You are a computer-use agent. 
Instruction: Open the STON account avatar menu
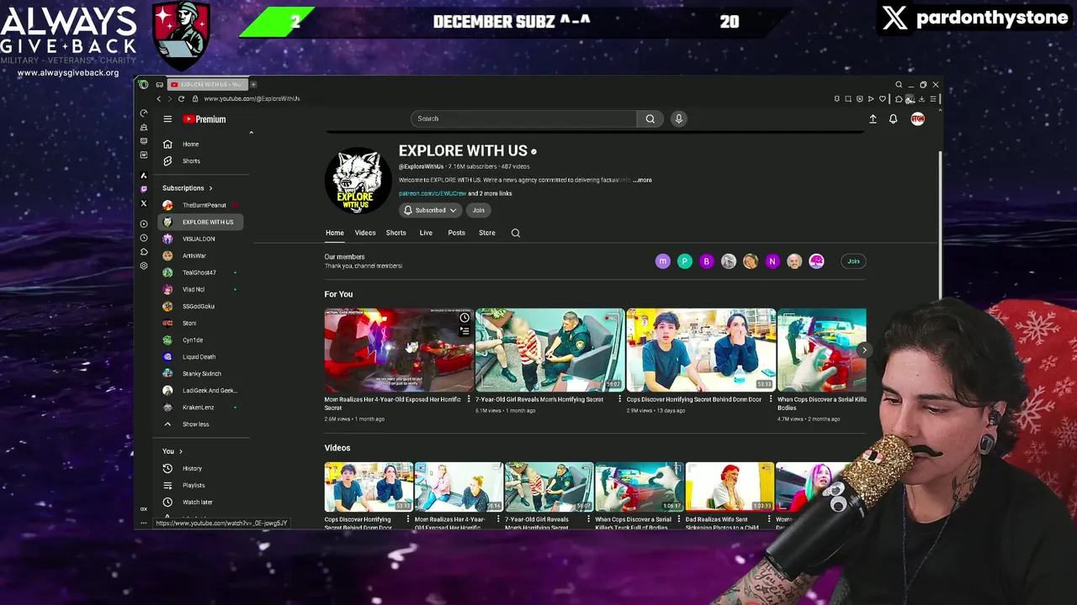pos(917,119)
